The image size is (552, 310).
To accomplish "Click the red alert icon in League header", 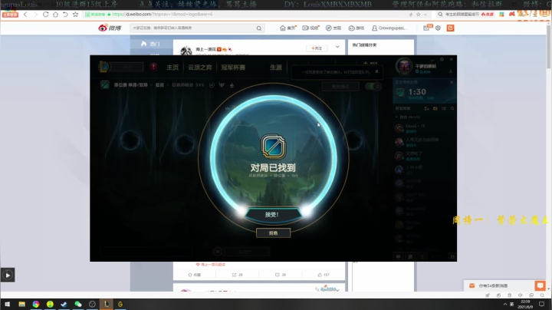I will (153, 67).
